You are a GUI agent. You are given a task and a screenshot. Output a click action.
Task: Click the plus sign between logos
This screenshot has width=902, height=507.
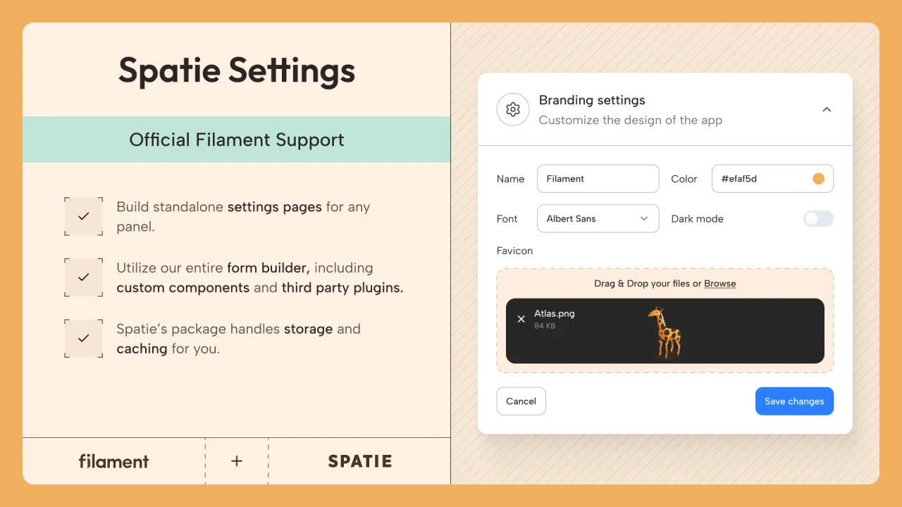coord(237,461)
